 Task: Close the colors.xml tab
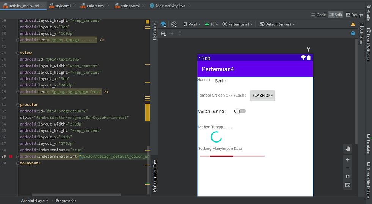pos(108,5)
